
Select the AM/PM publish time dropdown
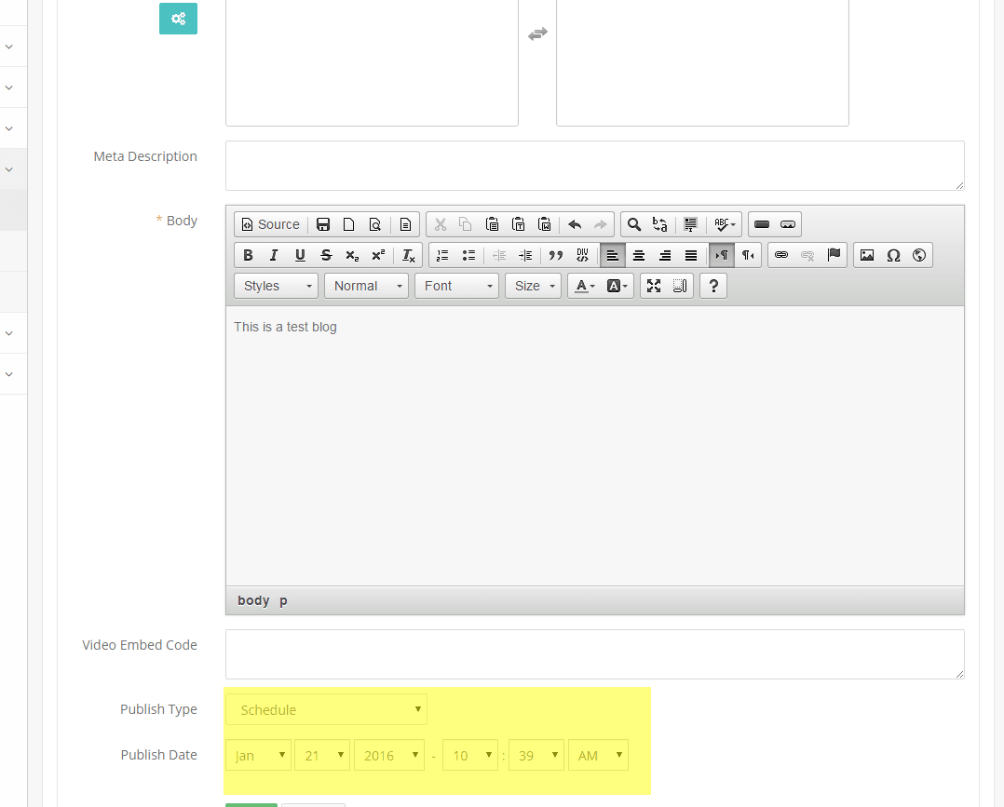598,755
